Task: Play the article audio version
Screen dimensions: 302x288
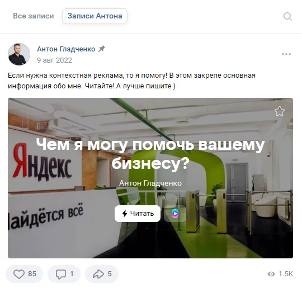Action: [x=175, y=214]
